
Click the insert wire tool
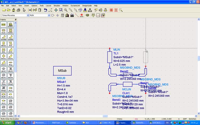(x=77, y=15)
